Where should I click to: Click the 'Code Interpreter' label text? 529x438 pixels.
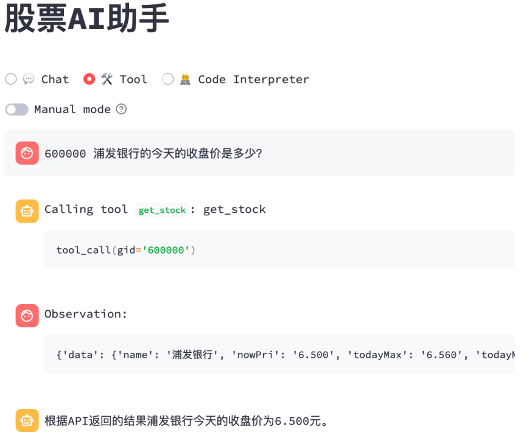point(253,79)
